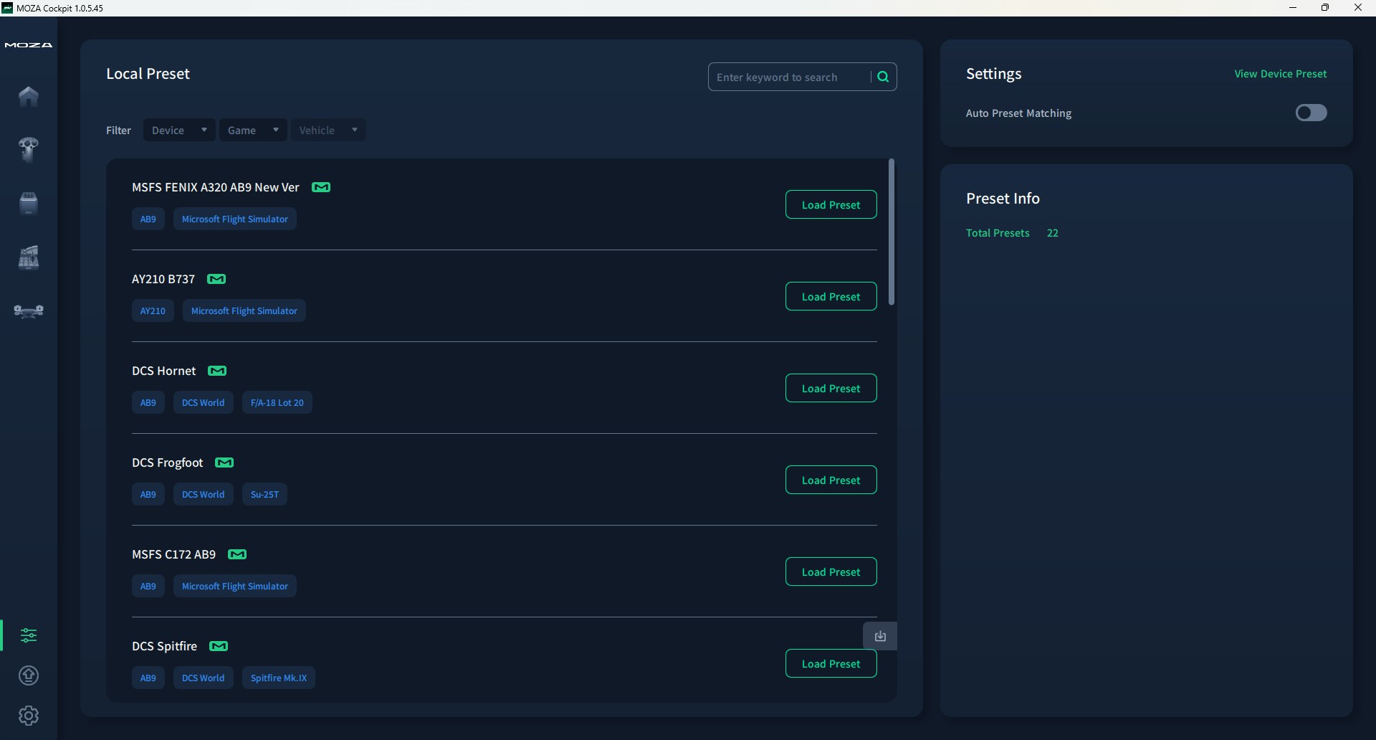The height and width of the screenshot is (740, 1376).
Task: Open the flight stick device page
Action: point(29,149)
